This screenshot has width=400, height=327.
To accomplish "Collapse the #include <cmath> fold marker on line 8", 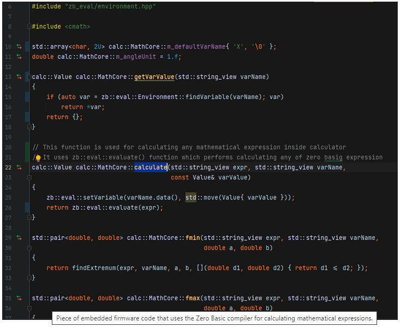I will coord(29,27).
